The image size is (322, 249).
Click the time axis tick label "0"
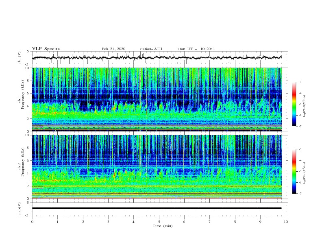pos(32,222)
